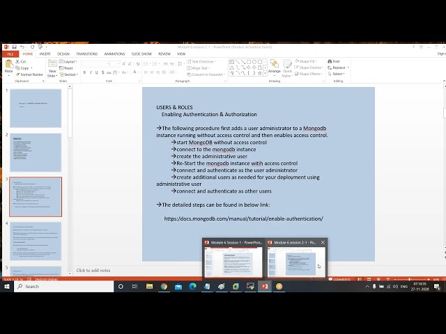
Task: Click the Find binoculars button
Action: (x=333, y=61)
